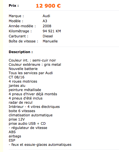Image resolution: width=119 pixels, height=152 pixels.
Task: Select the Audi brand value
Action: (46, 16)
